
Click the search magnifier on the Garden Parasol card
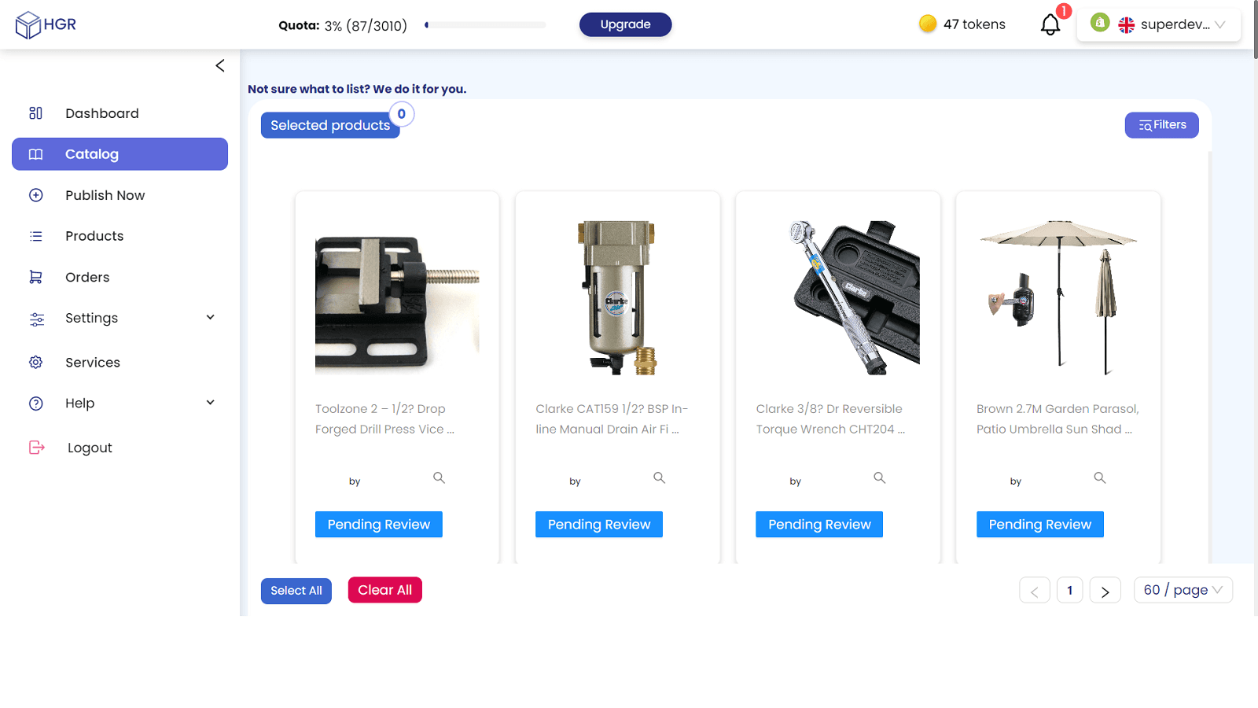[1099, 478]
